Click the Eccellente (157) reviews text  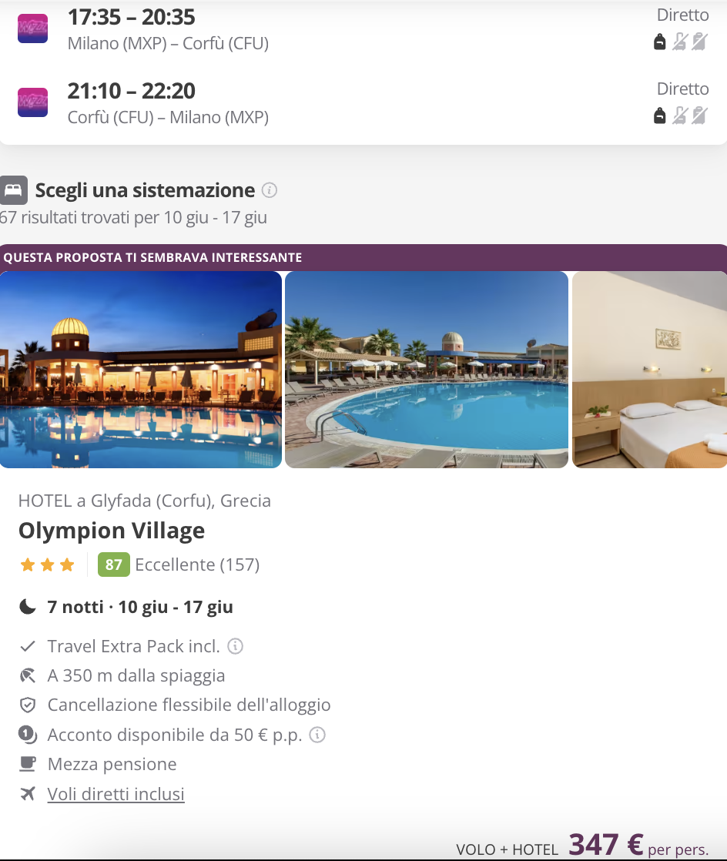coord(197,565)
